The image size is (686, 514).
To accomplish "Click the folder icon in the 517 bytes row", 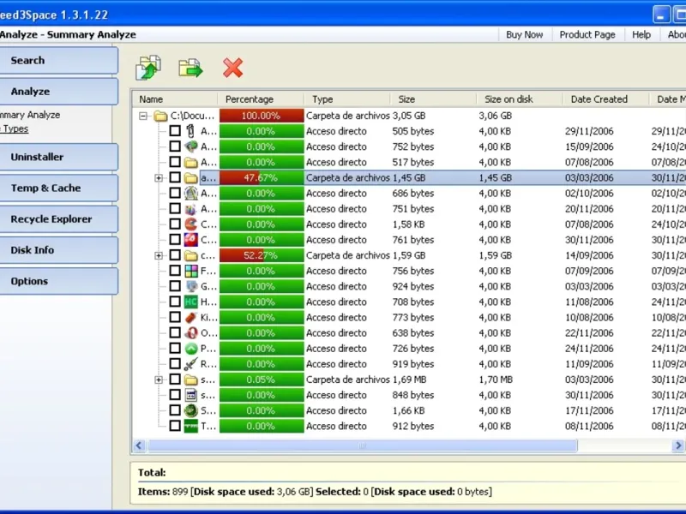I will coord(190,162).
